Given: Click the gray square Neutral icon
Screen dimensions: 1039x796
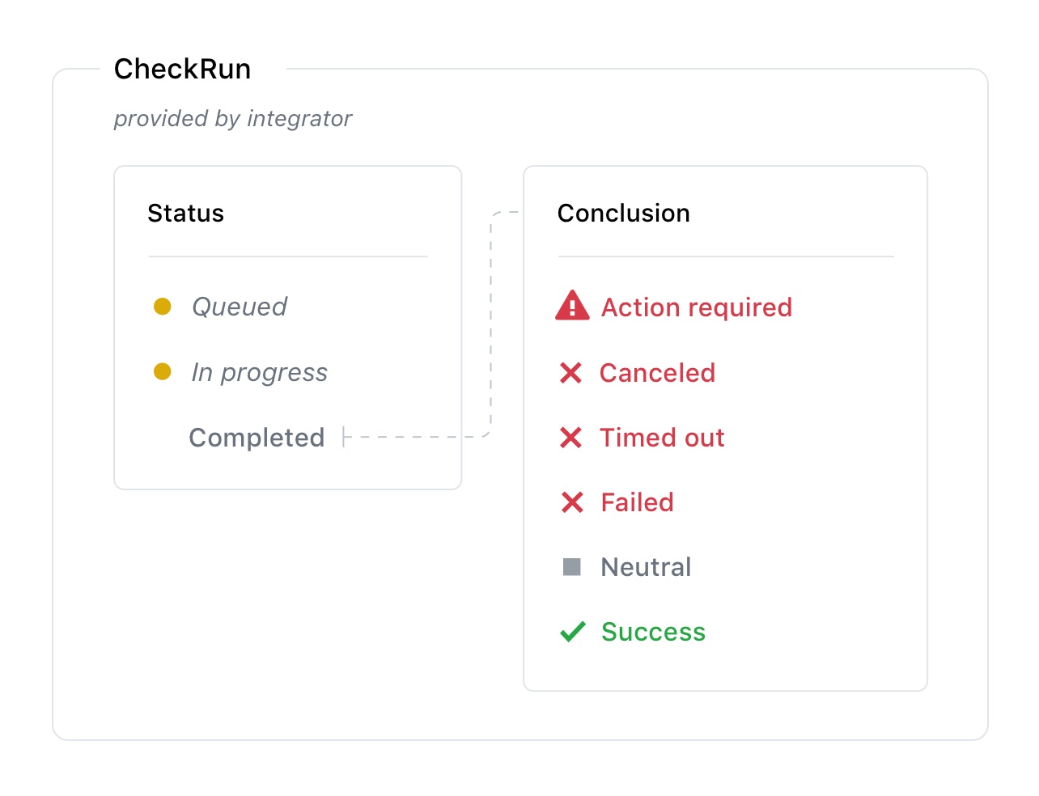Looking at the screenshot, I should click(572, 567).
